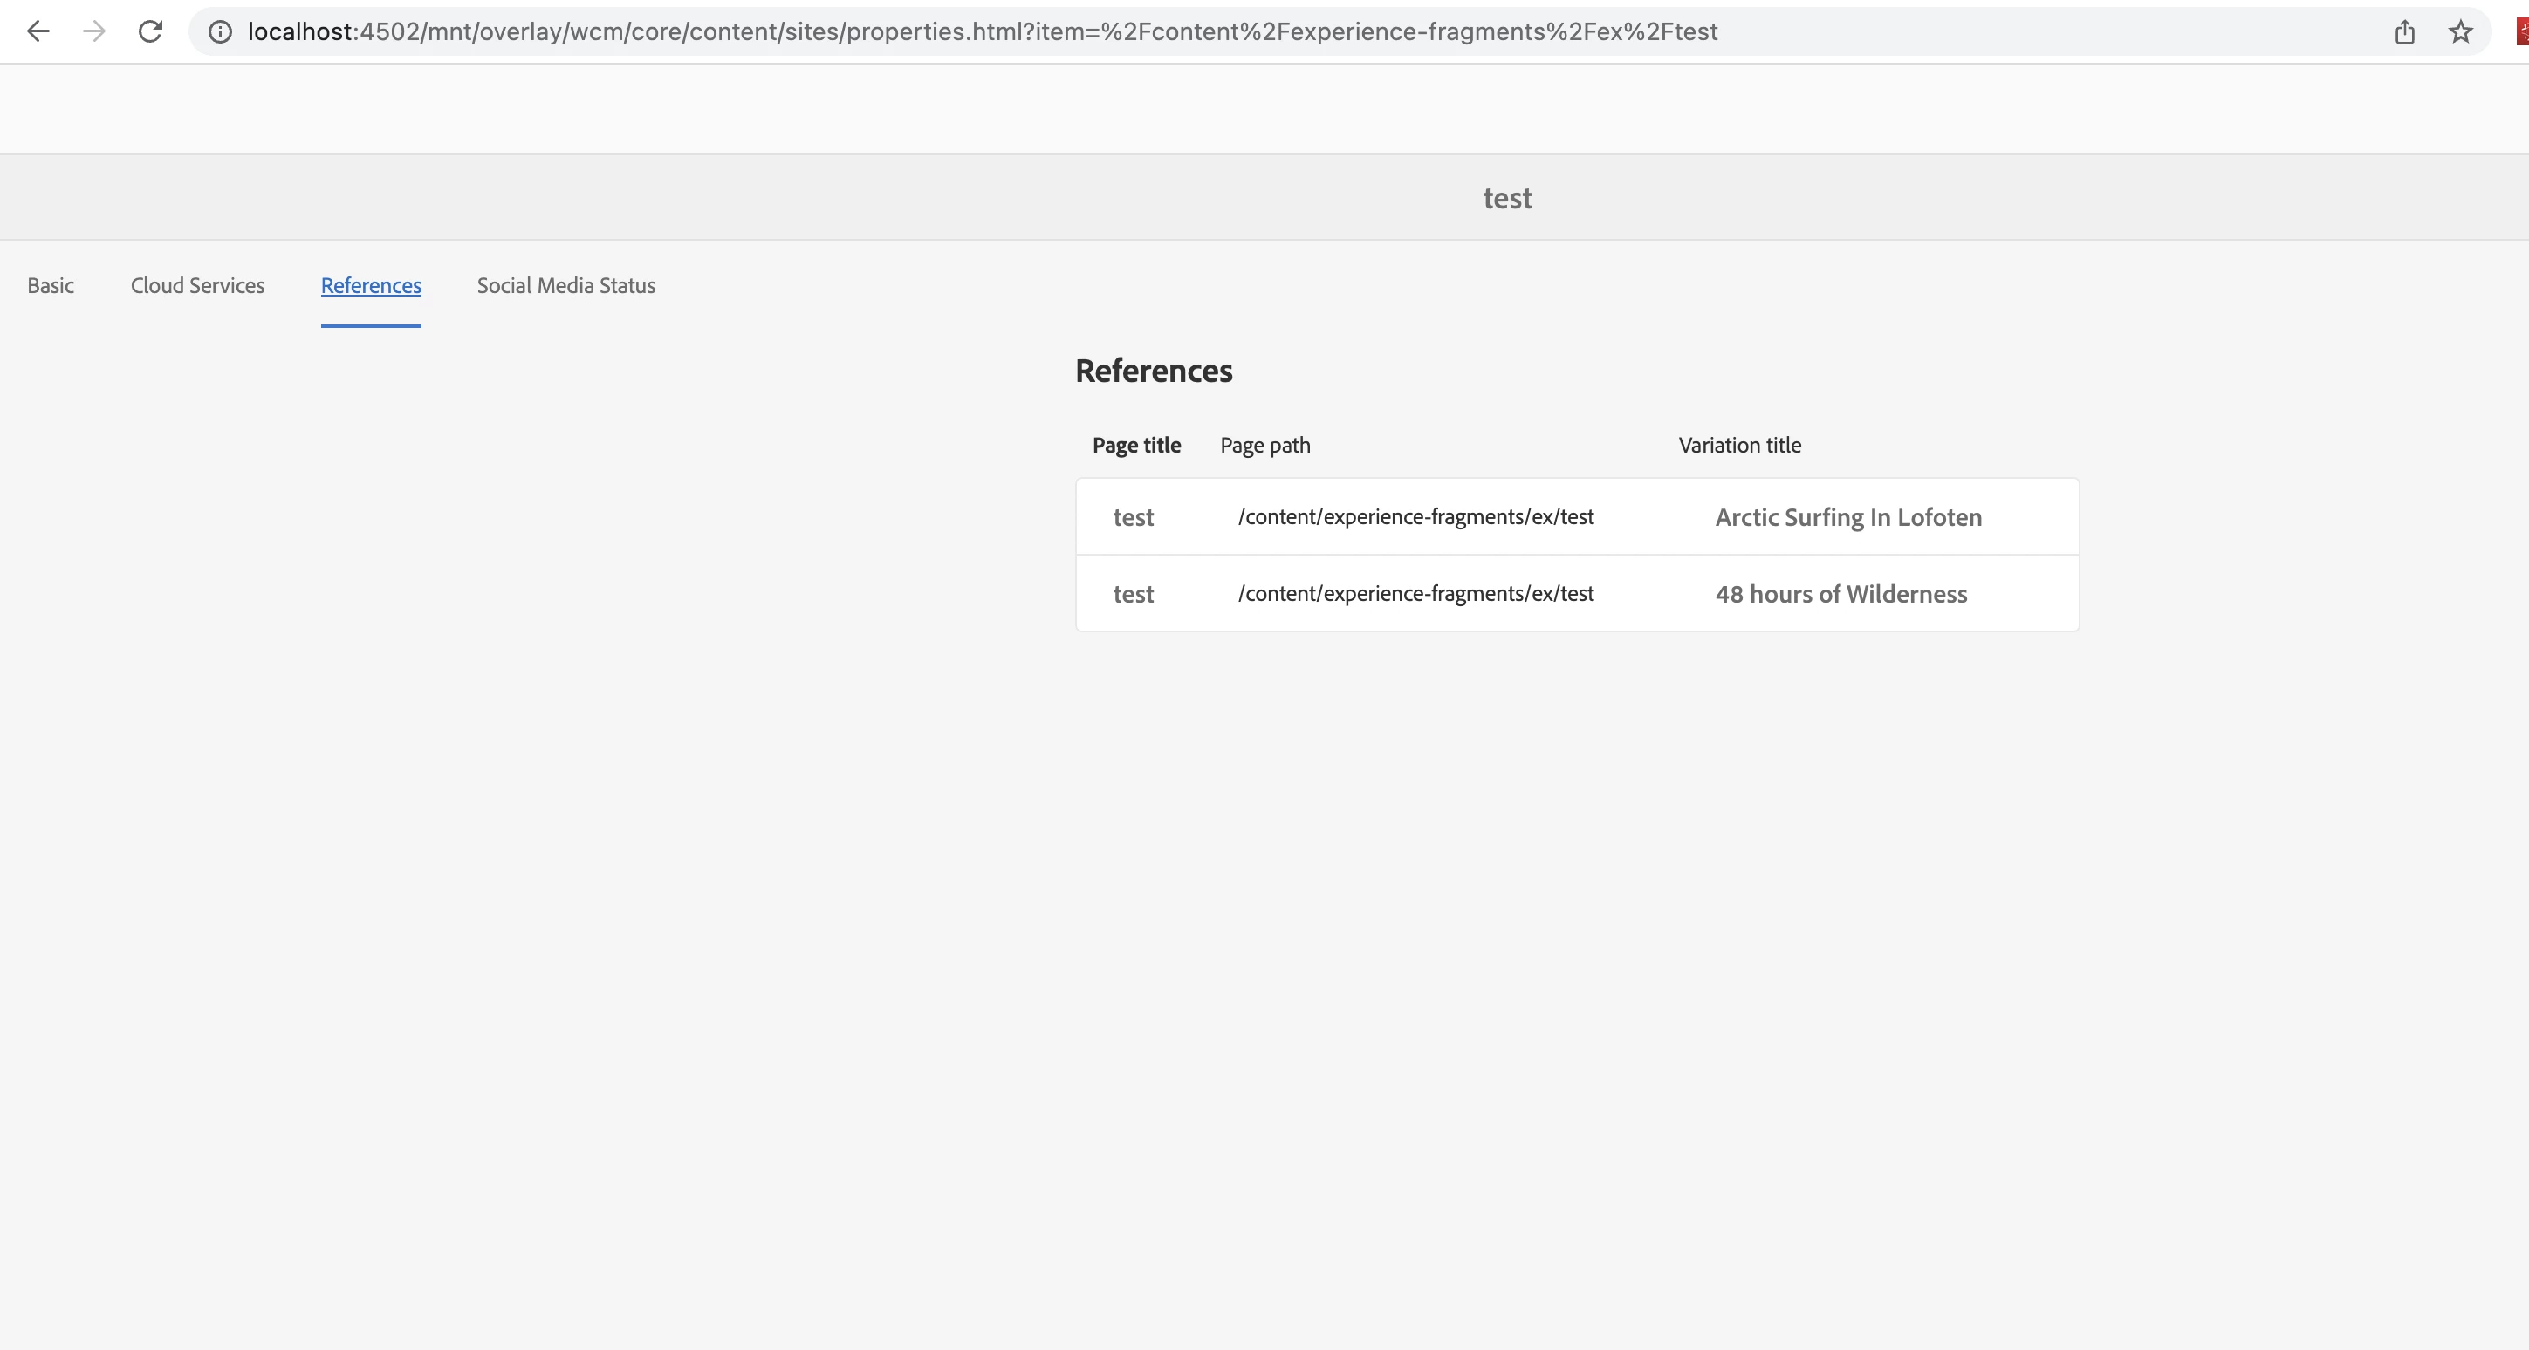Click the Variation title column header
The width and height of the screenshot is (2529, 1350).
click(1738, 446)
